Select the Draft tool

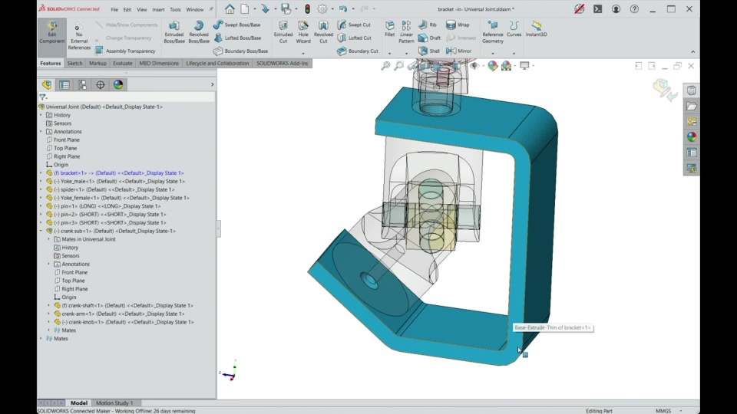[430, 38]
